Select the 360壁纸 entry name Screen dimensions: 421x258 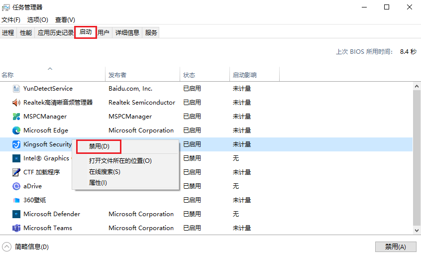35,200
